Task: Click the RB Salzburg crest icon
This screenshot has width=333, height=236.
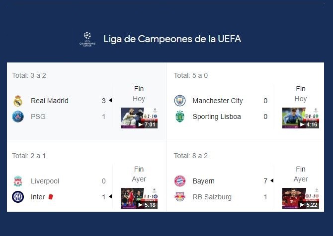Action: point(180,197)
